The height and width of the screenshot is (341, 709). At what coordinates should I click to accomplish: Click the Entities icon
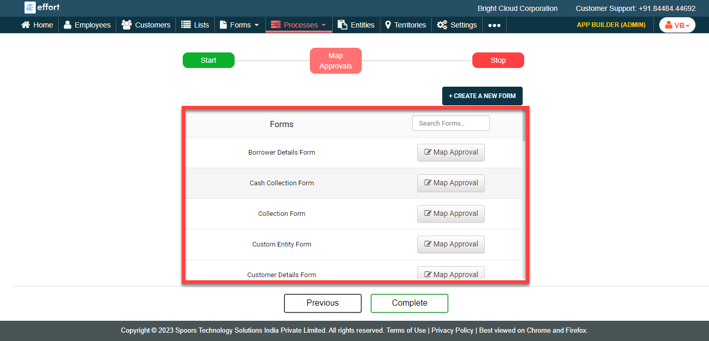342,24
